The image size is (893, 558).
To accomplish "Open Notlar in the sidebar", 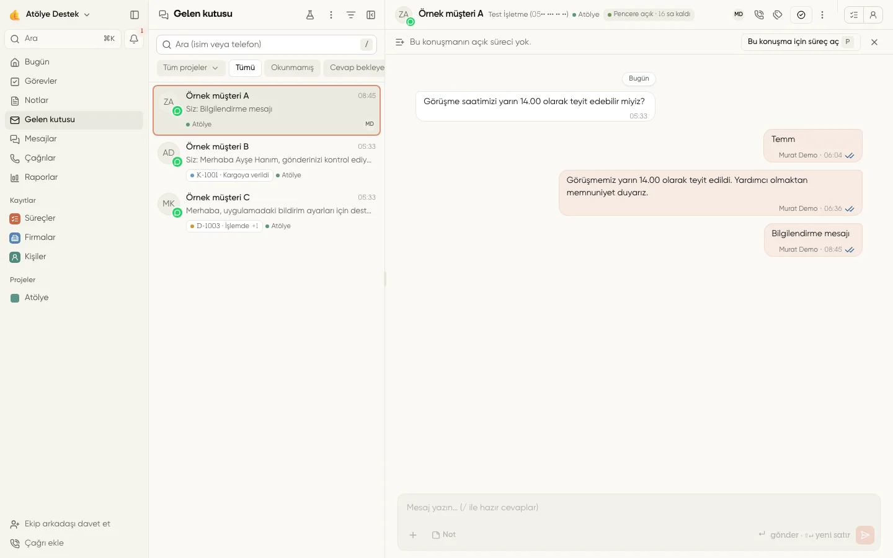I will [74, 100].
